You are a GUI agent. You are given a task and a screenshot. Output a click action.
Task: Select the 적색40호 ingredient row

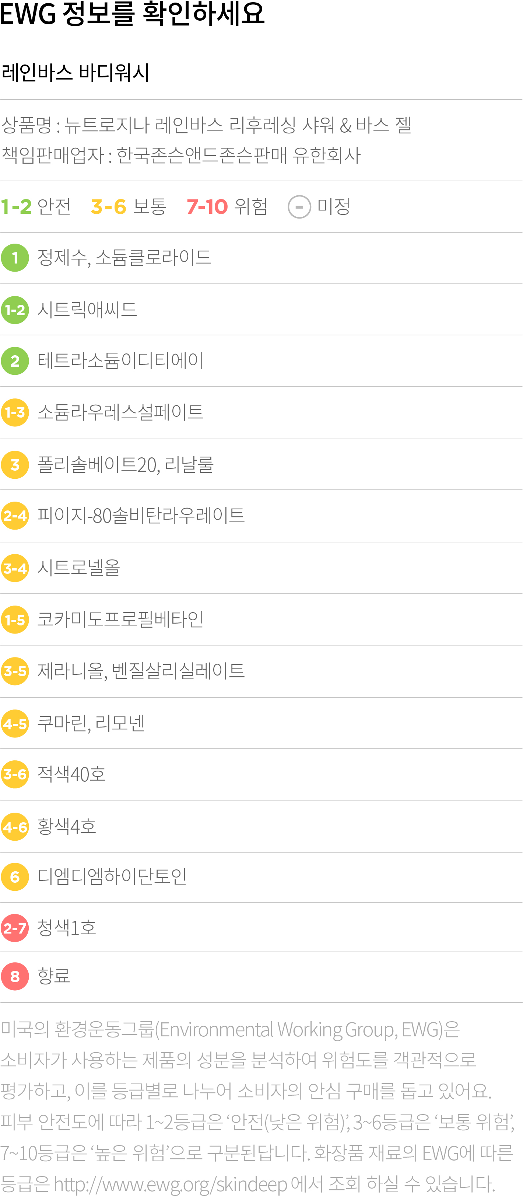tap(261, 775)
